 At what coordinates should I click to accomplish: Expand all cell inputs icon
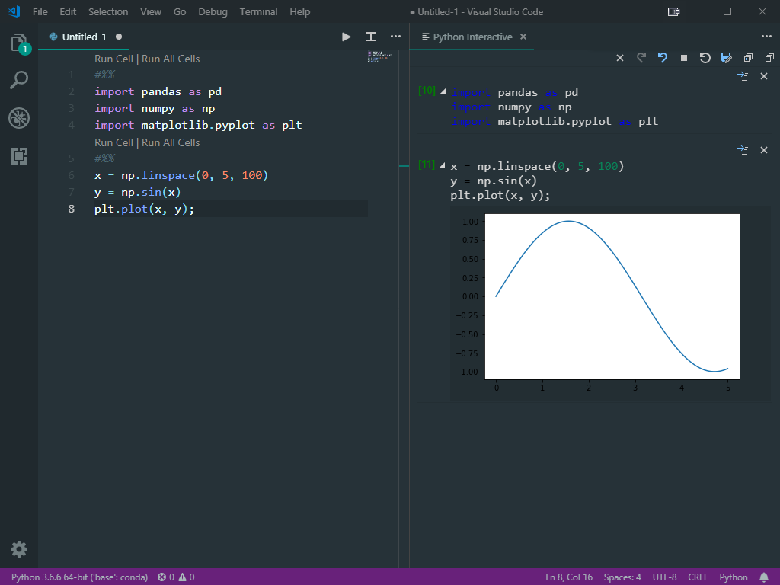tap(748, 58)
